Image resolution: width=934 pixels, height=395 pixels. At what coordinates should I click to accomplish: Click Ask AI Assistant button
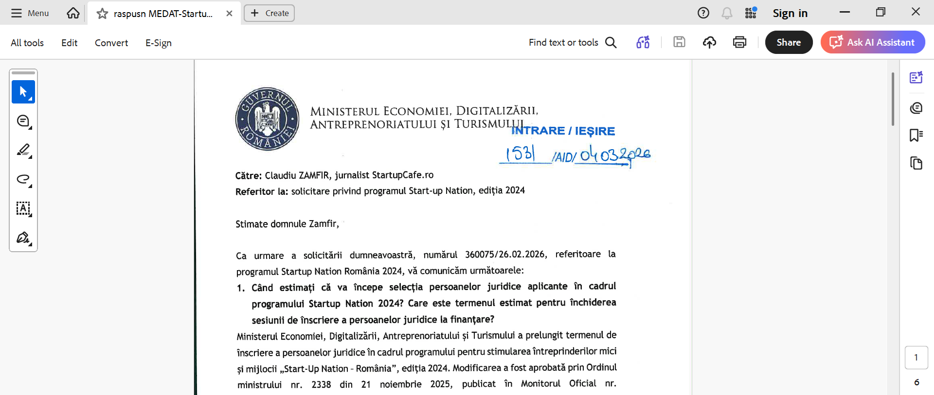point(873,42)
